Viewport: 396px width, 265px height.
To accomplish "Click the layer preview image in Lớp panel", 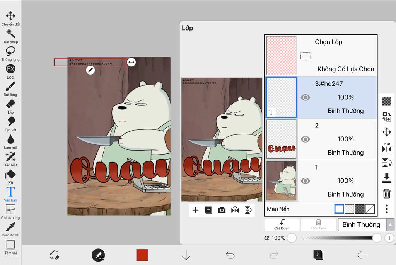I will (x=222, y=139).
